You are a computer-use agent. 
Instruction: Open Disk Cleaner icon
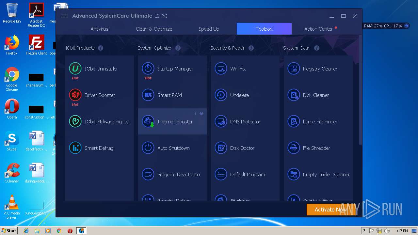click(294, 95)
